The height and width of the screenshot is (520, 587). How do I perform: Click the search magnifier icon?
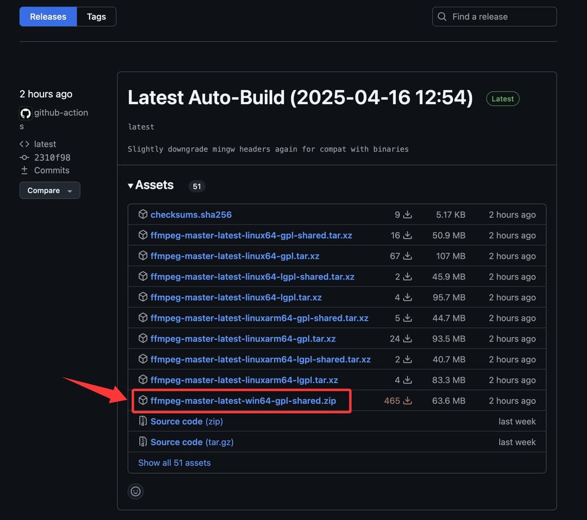coord(442,17)
